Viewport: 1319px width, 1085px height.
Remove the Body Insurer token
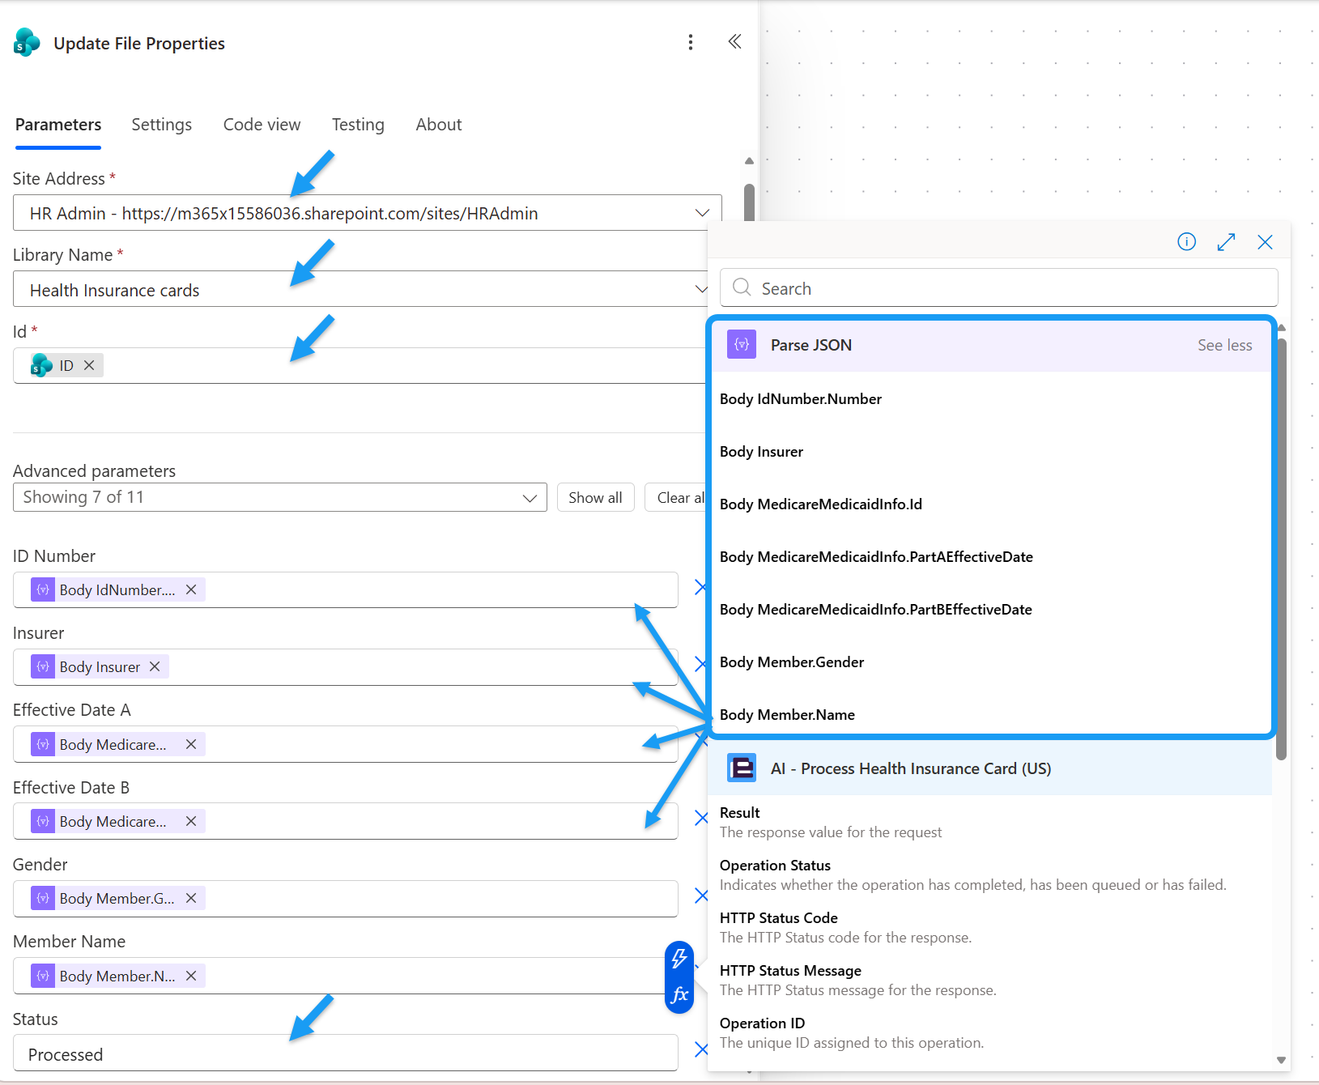(155, 666)
